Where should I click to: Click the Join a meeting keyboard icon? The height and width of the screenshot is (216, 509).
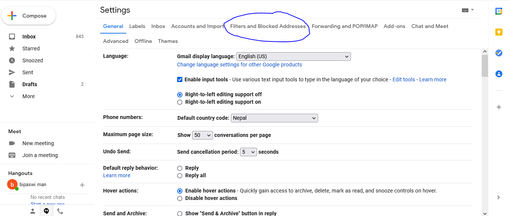point(12,155)
